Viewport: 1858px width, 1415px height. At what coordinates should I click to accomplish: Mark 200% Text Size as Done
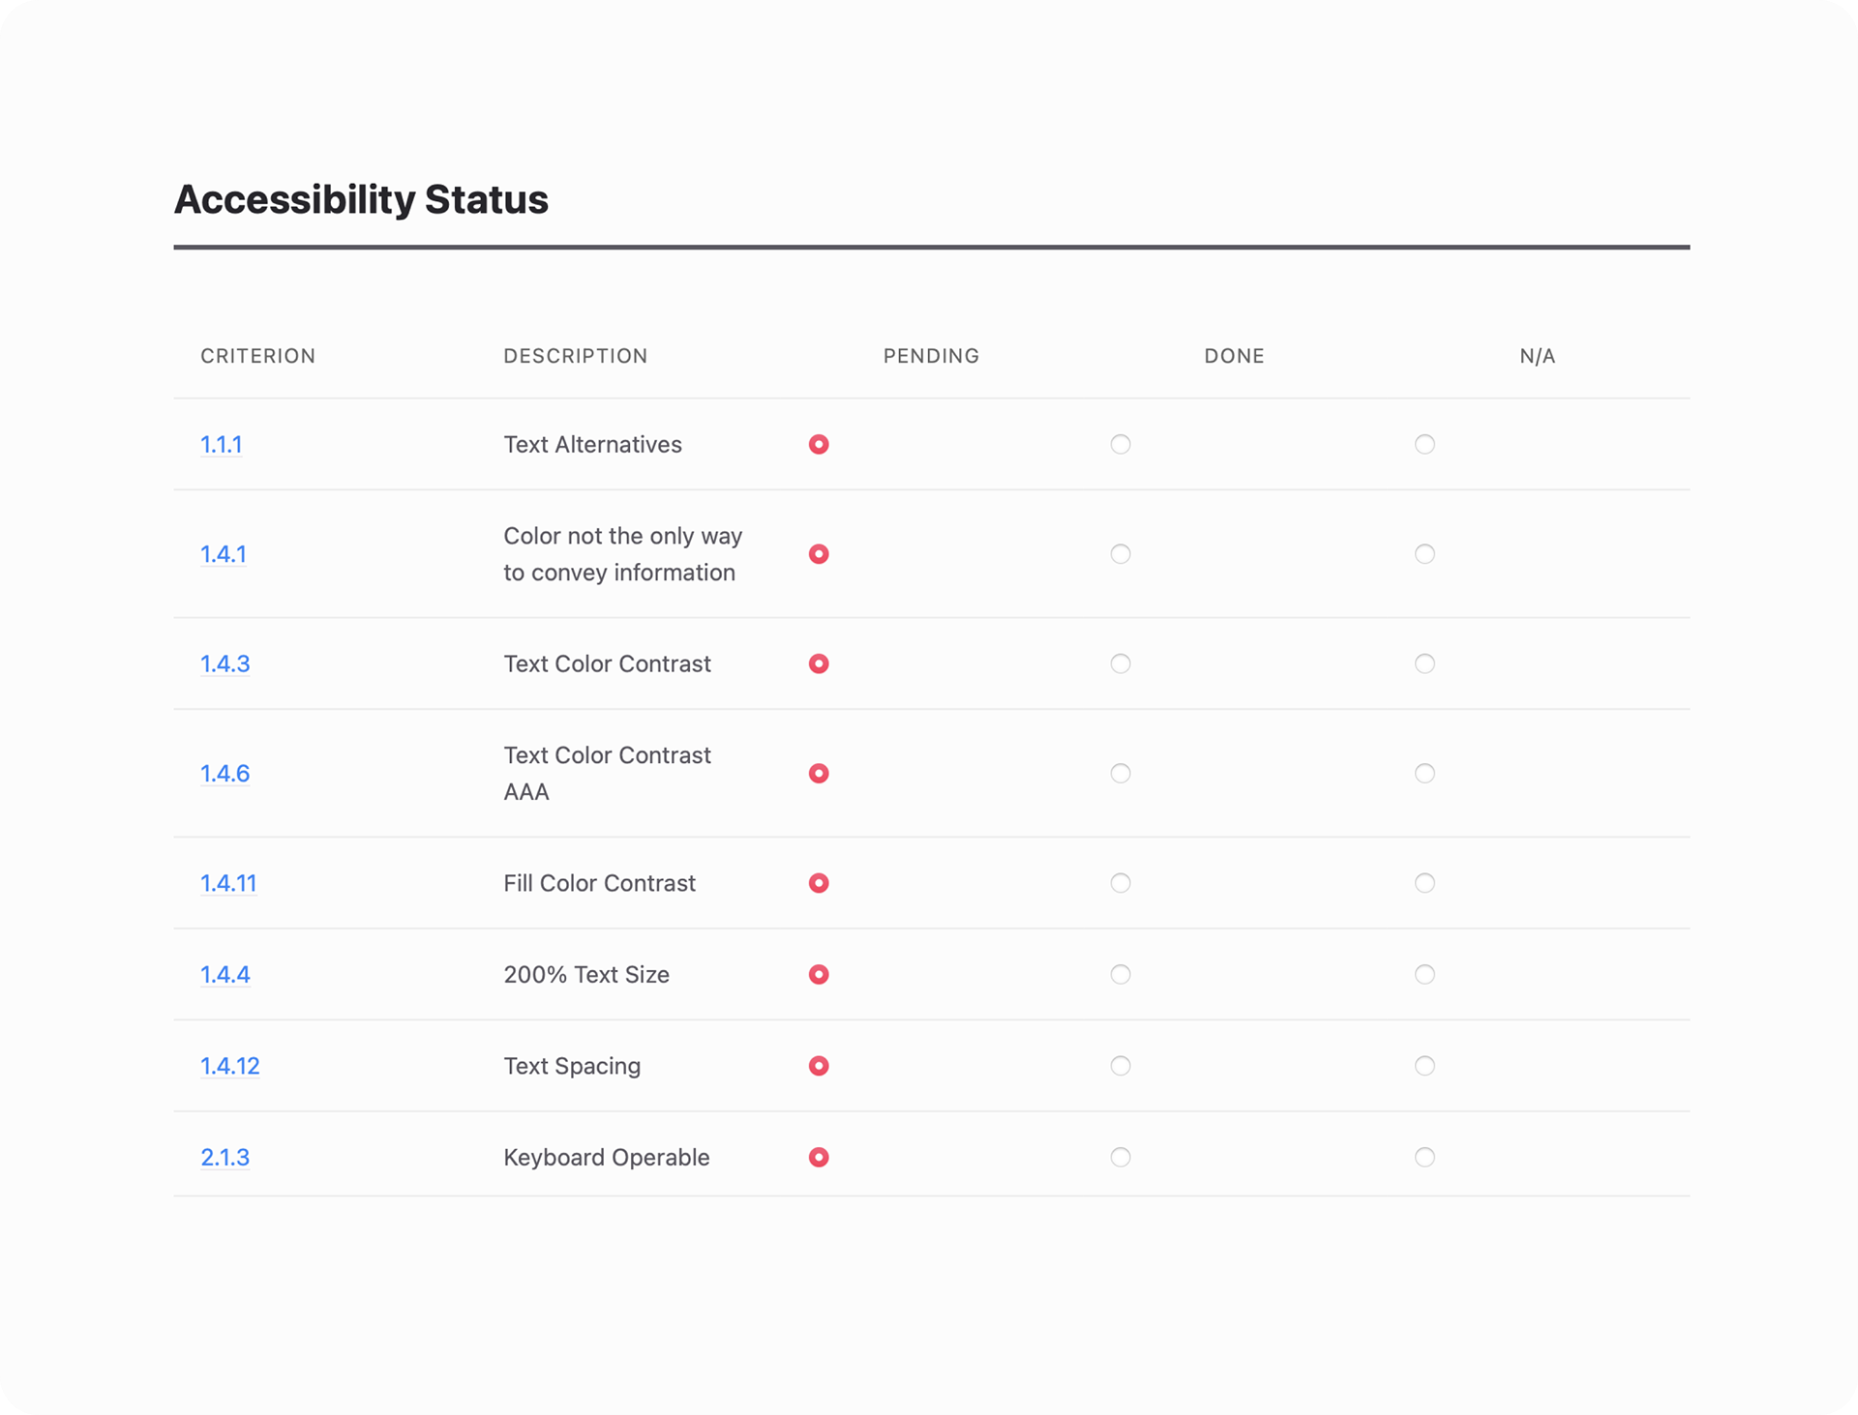tap(1121, 974)
